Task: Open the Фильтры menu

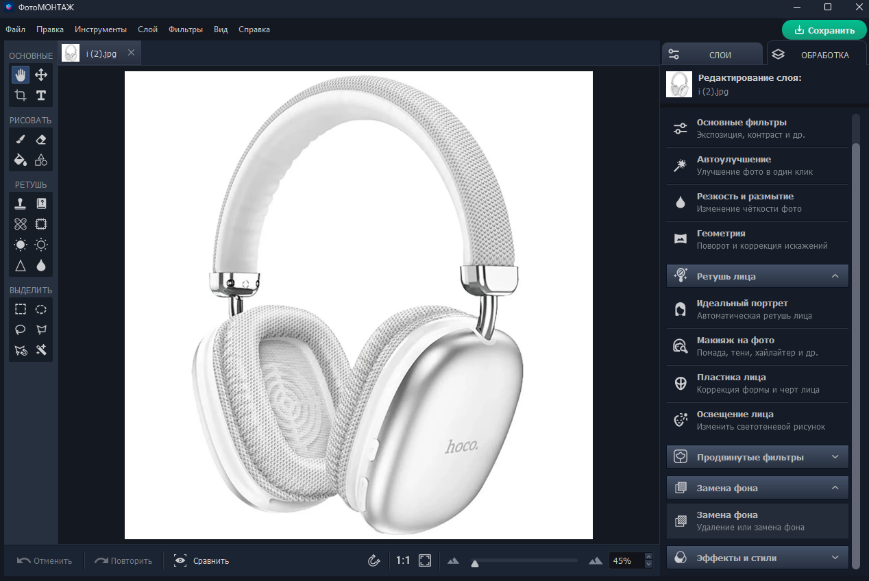Action: pos(186,29)
